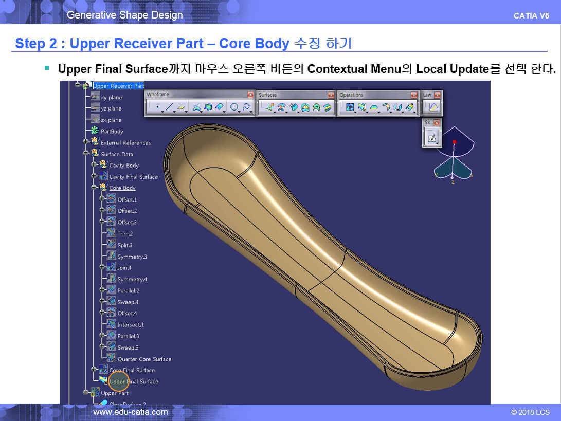
Task: Select Quarter Core Surface tree item
Action: [x=144, y=359]
